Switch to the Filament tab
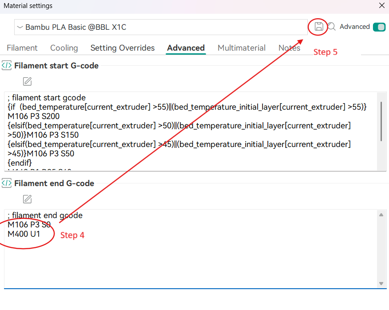Screen dimensions: 389x310 (x=22, y=48)
